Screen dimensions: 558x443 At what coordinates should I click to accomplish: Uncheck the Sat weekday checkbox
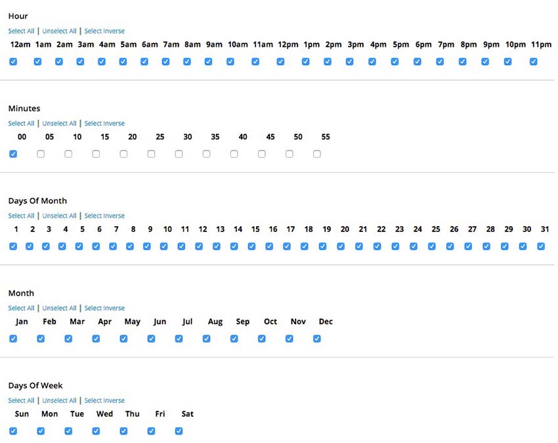[x=179, y=431]
